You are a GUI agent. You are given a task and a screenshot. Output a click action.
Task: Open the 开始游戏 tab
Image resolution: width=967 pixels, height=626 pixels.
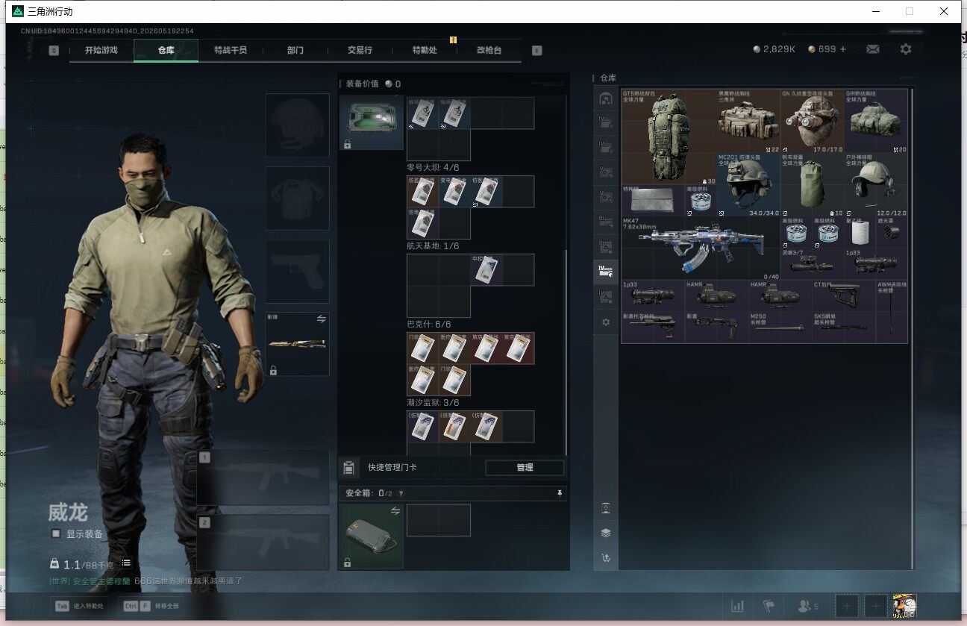(x=101, y=50)
